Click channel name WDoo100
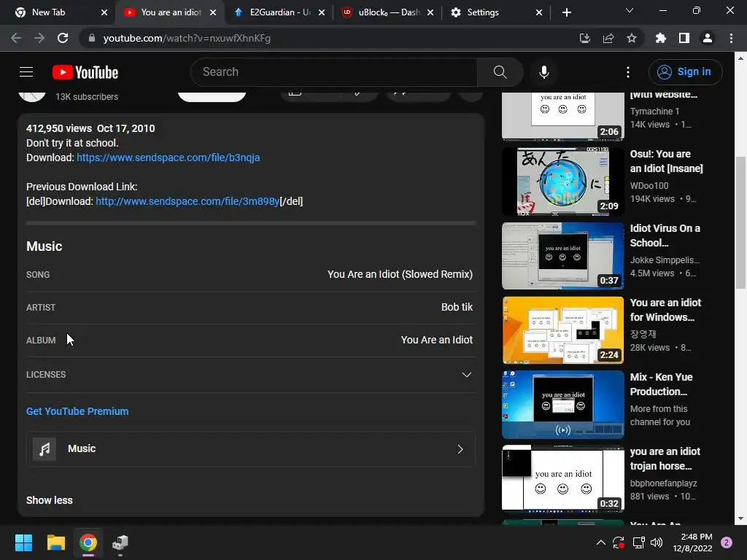 point(649,186)
